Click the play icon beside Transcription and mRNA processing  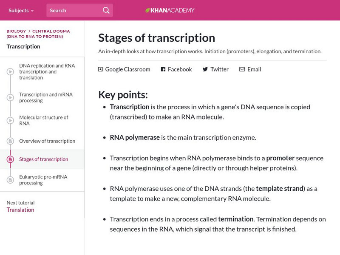(x=9, y=98)
